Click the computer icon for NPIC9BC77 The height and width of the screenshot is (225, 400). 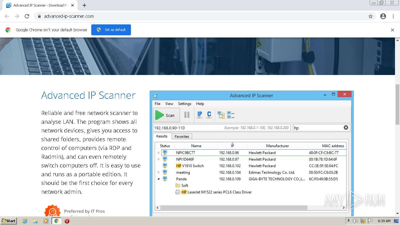click(x=165, y=153)
